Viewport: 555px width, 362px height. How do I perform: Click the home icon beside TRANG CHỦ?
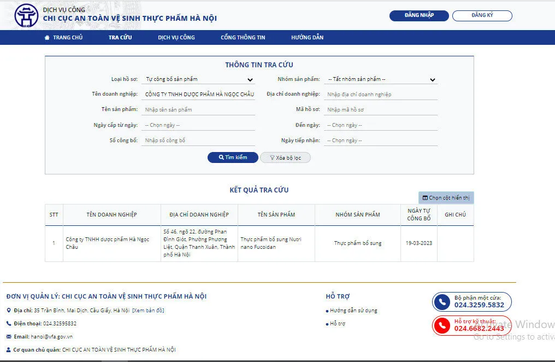click(47, 38)
